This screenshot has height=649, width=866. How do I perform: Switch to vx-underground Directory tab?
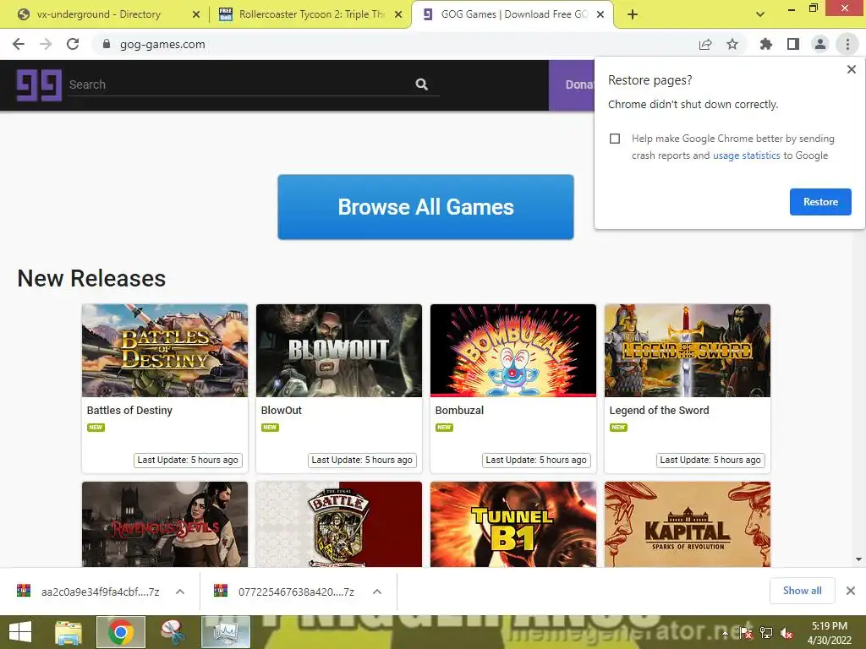click(x=98, y=14)
